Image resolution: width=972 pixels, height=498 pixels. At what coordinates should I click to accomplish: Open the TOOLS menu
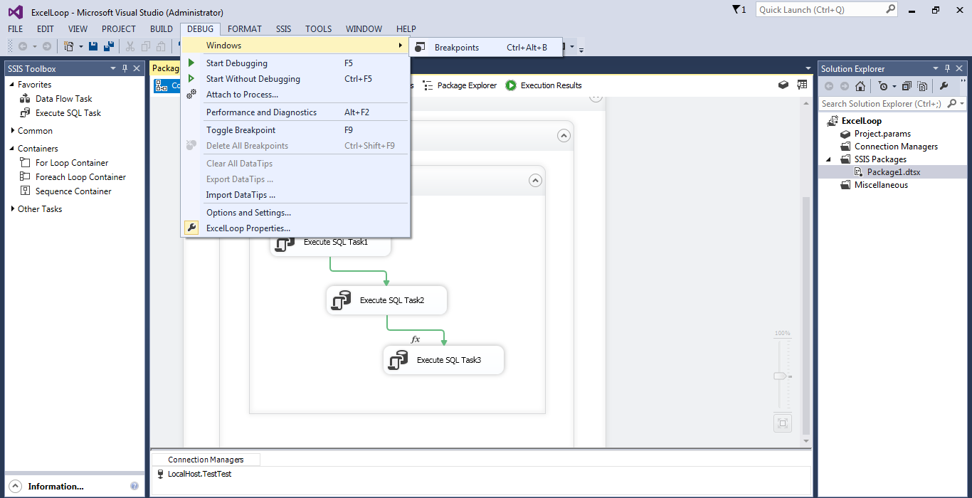(319, 29)
